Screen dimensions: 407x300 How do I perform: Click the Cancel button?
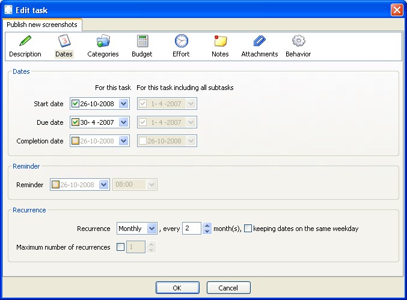[228, 288]
